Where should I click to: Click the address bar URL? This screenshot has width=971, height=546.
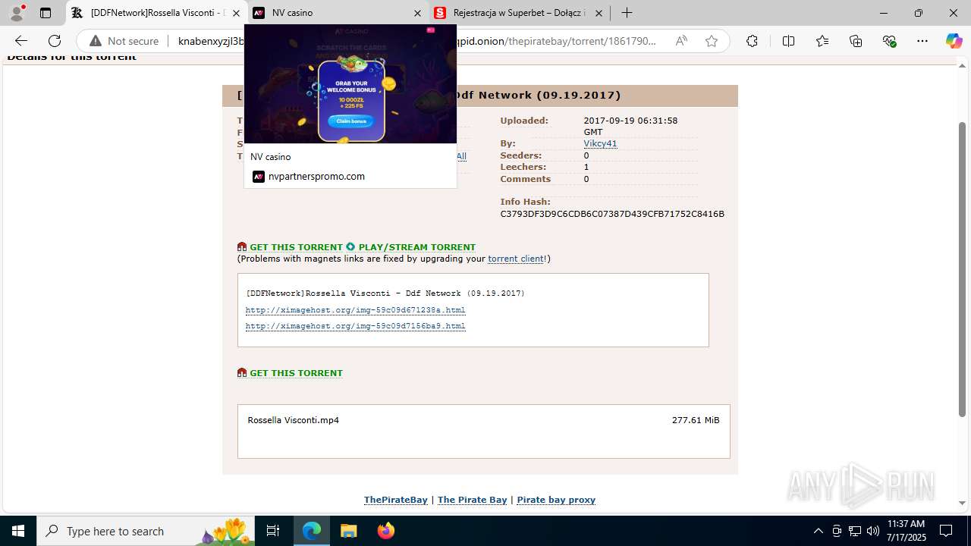[417, 41]
